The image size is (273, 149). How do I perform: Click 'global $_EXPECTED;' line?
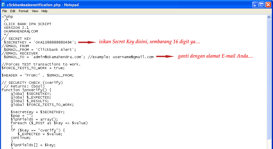coord(31,97)
